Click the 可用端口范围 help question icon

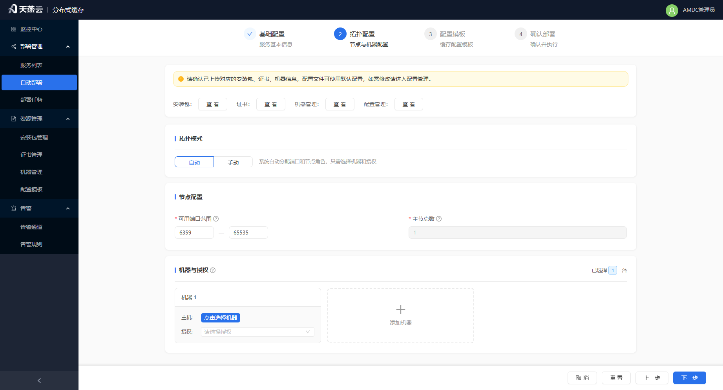click(216, 219)
